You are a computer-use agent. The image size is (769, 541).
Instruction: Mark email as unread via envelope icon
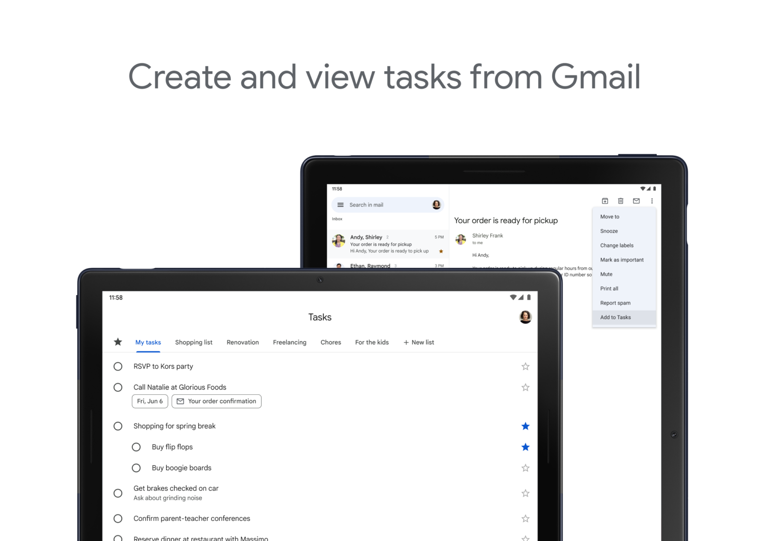(636, 200)
